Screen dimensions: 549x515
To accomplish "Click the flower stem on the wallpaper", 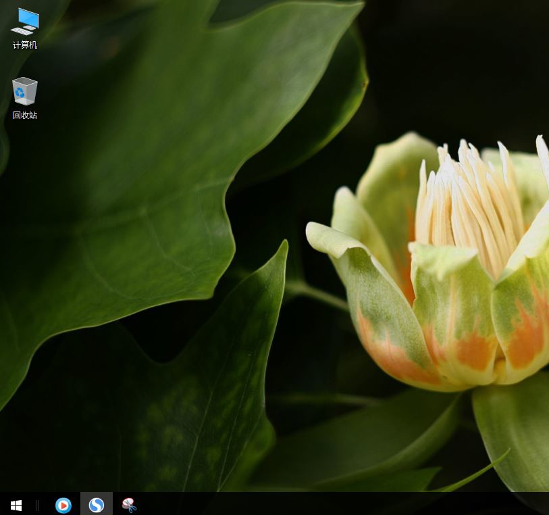I will tap(316, 294).
